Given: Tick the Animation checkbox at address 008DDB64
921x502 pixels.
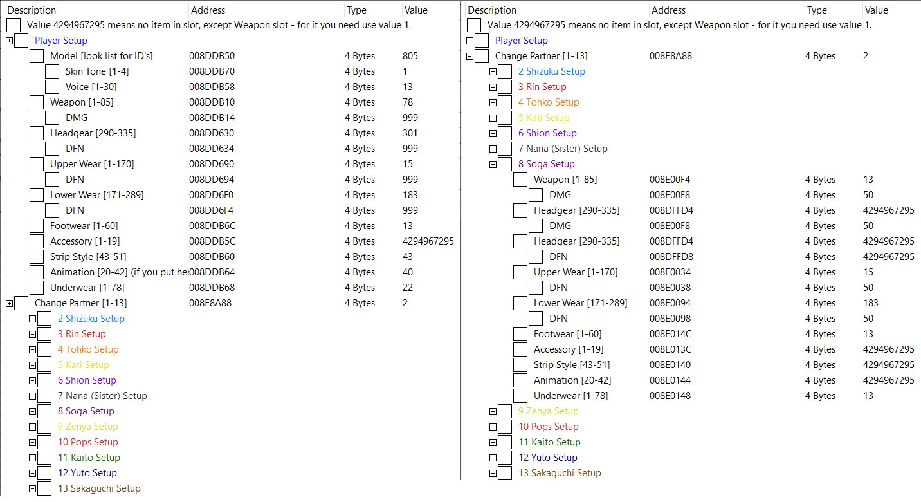Looking at the screenshot, I should click(37, 272).
